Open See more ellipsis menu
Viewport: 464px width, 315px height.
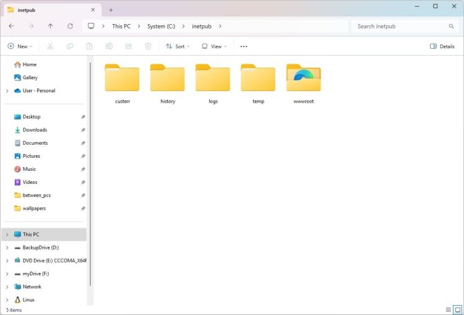pyautogui.click(x=244, y=46)
